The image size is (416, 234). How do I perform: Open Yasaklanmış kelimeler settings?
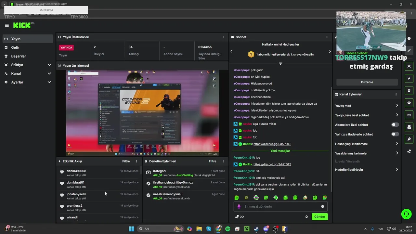pyautogui.click(x=367, y=153)
